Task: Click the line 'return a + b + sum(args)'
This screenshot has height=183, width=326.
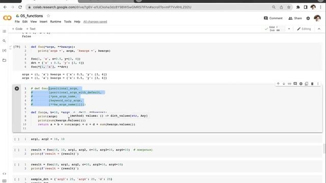Action: (87, 125)
